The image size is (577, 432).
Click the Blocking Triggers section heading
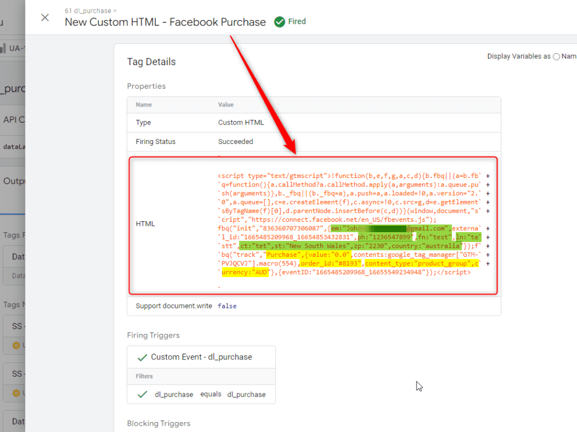point(159,423)
